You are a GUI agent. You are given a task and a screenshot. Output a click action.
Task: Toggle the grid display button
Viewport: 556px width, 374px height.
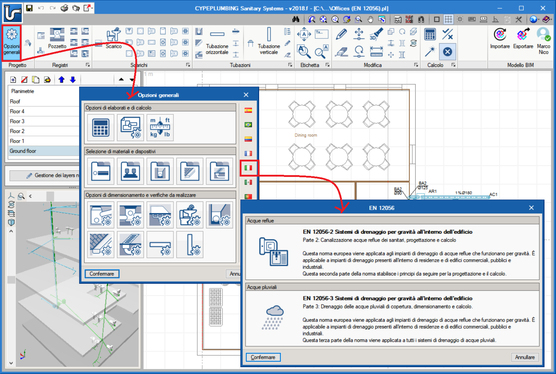point(448,19)
